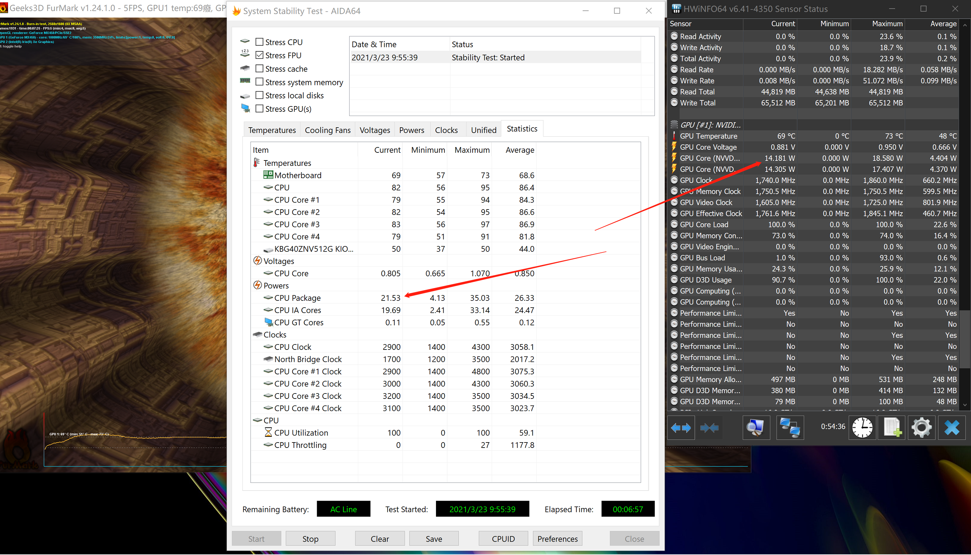The width and height of the screenshot is (971, 555).
Task: Start logging with document plus icon
Action: click(892, 428)
